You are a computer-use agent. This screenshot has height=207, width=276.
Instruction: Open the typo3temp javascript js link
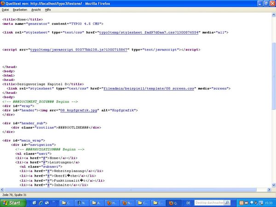[x=79, y=50]
